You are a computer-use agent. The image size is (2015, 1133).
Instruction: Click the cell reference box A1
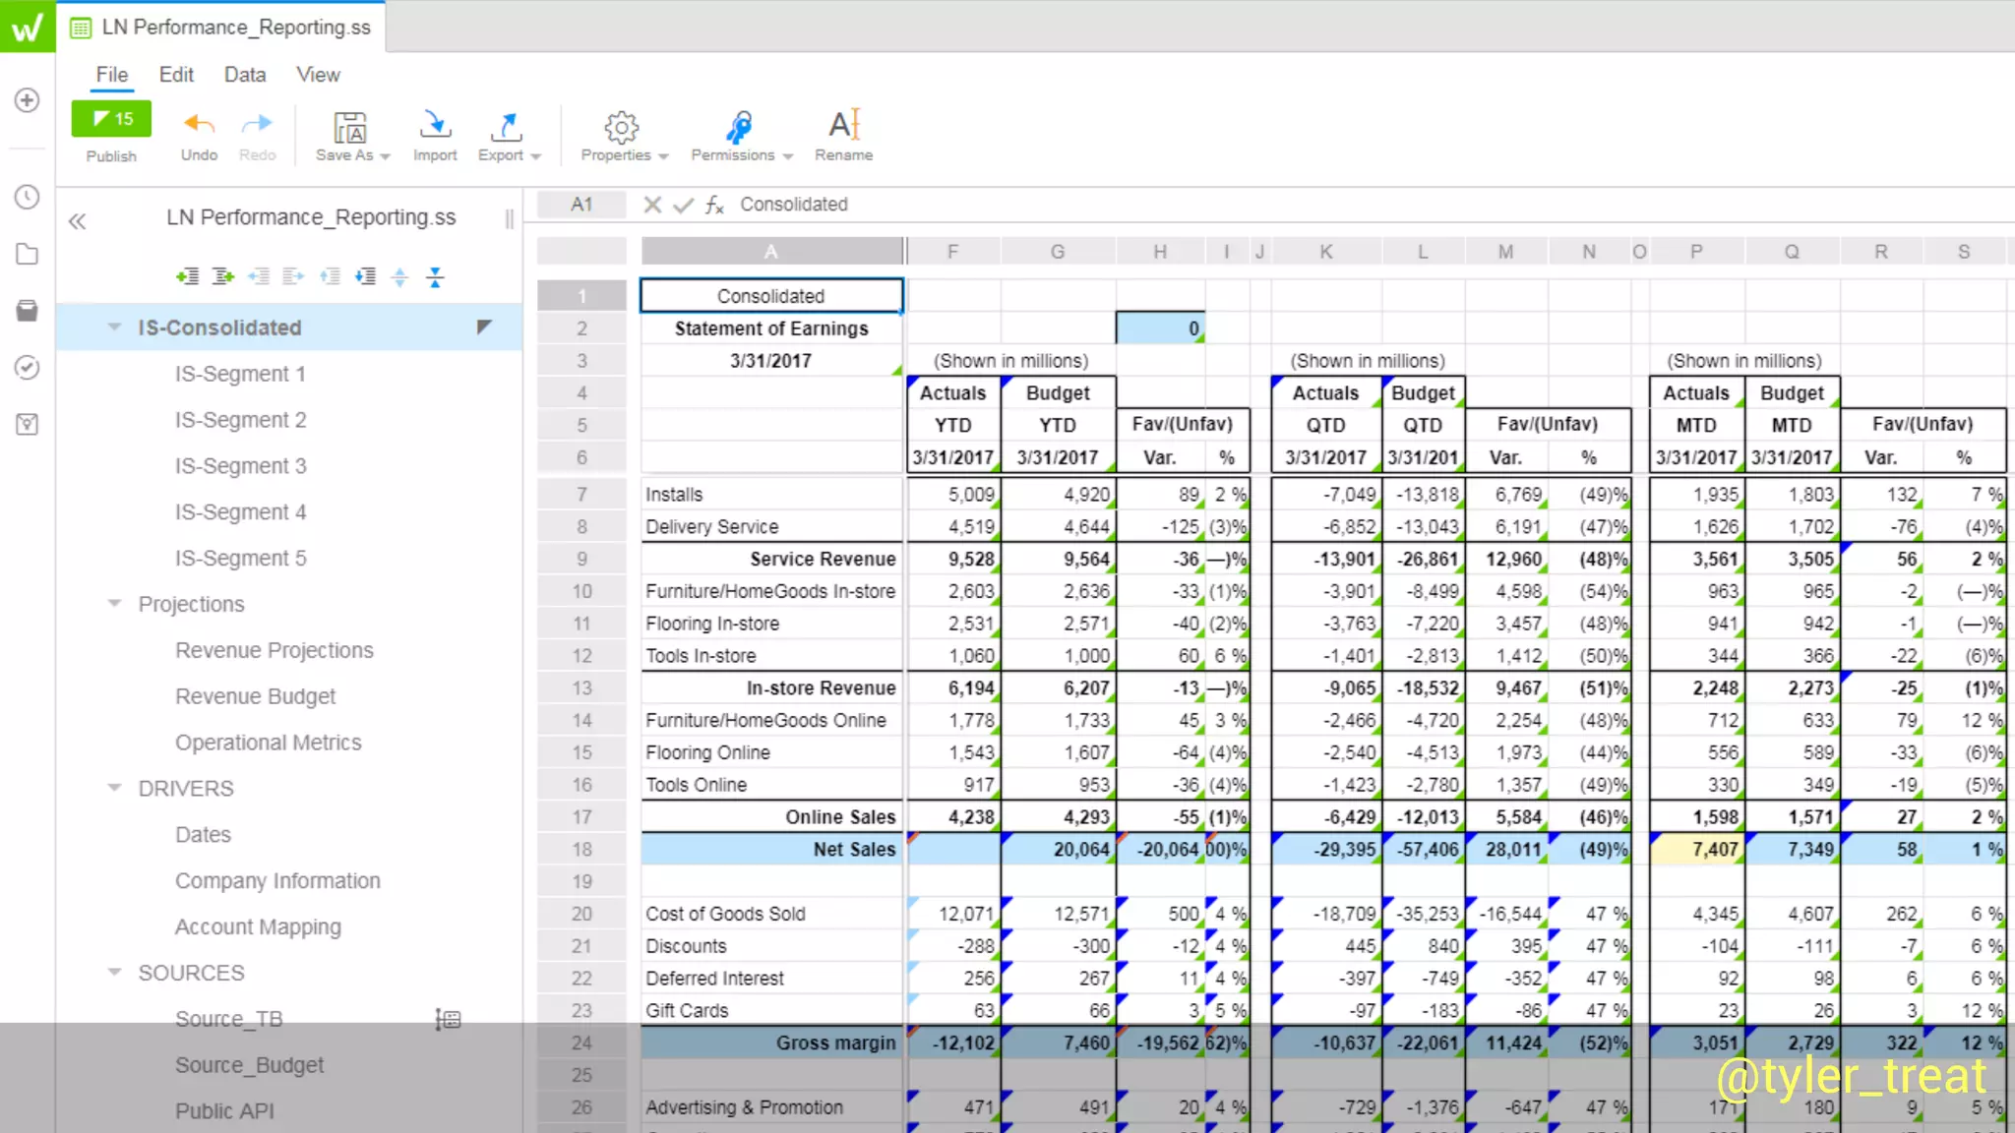point(581,205)
